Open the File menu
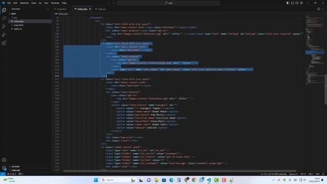This screenshot has height=184, width=327. (9, 3)
